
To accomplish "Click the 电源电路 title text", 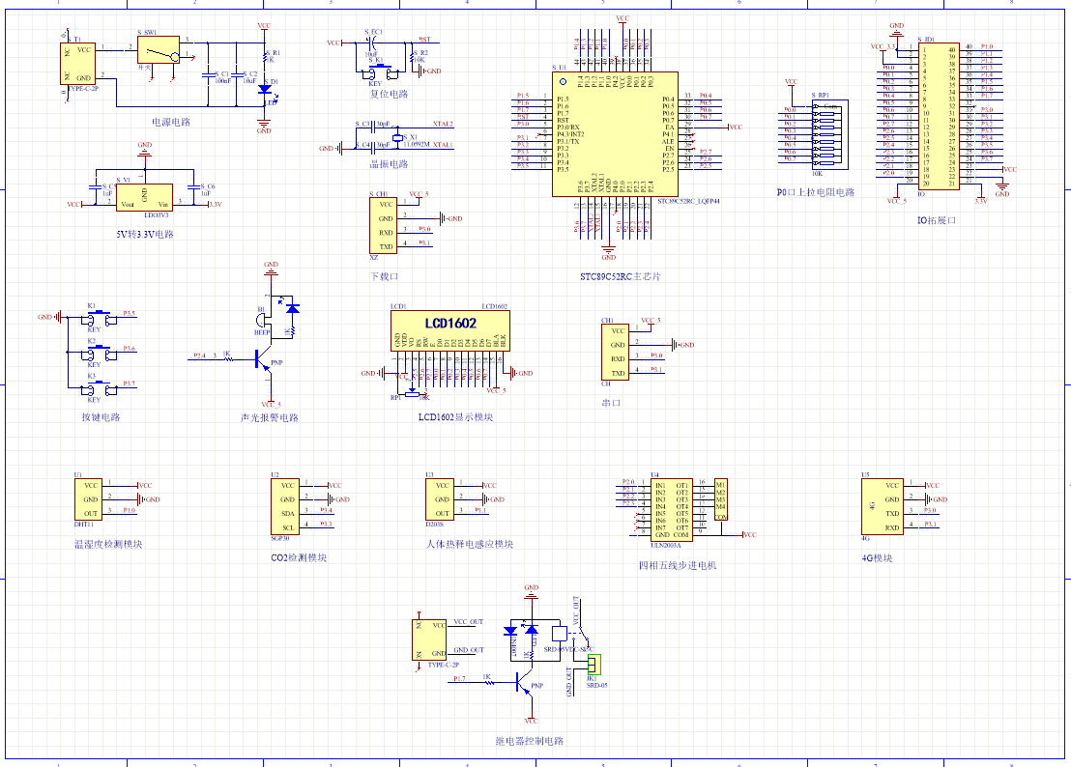I will (x=171, y=122).
